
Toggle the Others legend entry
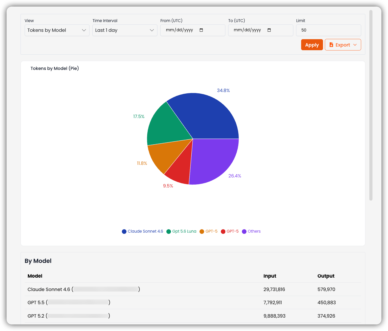251,231
